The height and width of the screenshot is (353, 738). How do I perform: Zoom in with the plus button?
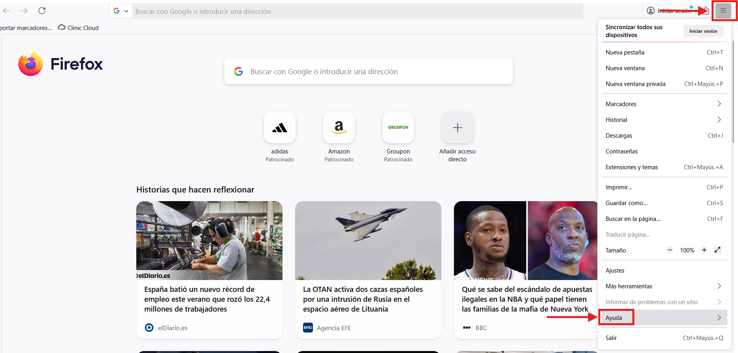pos(704,250)
